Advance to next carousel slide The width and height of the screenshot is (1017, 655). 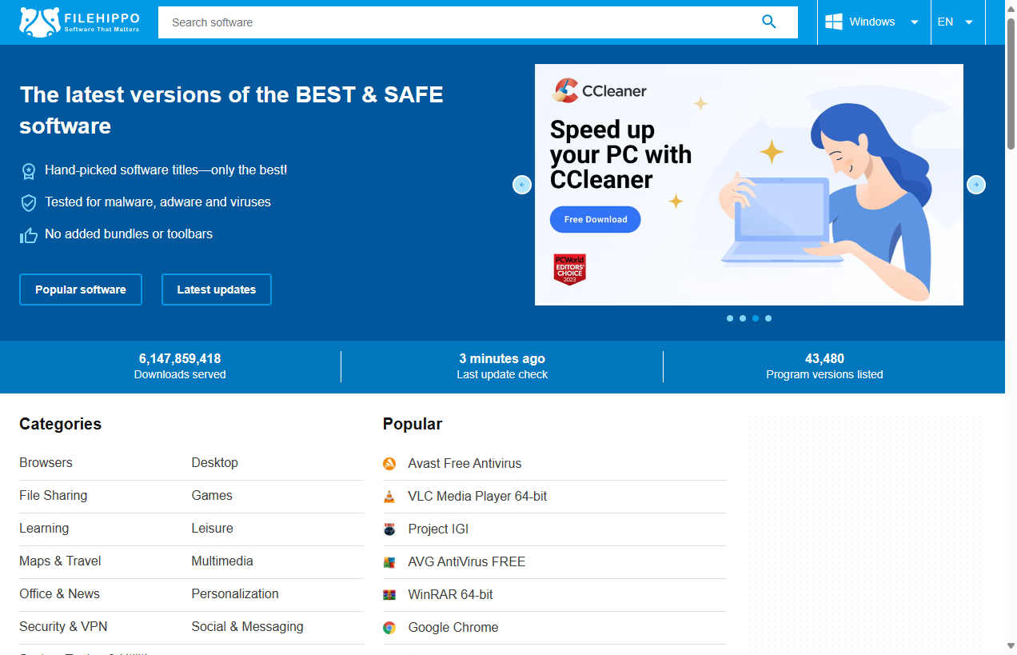coord(975,185)
